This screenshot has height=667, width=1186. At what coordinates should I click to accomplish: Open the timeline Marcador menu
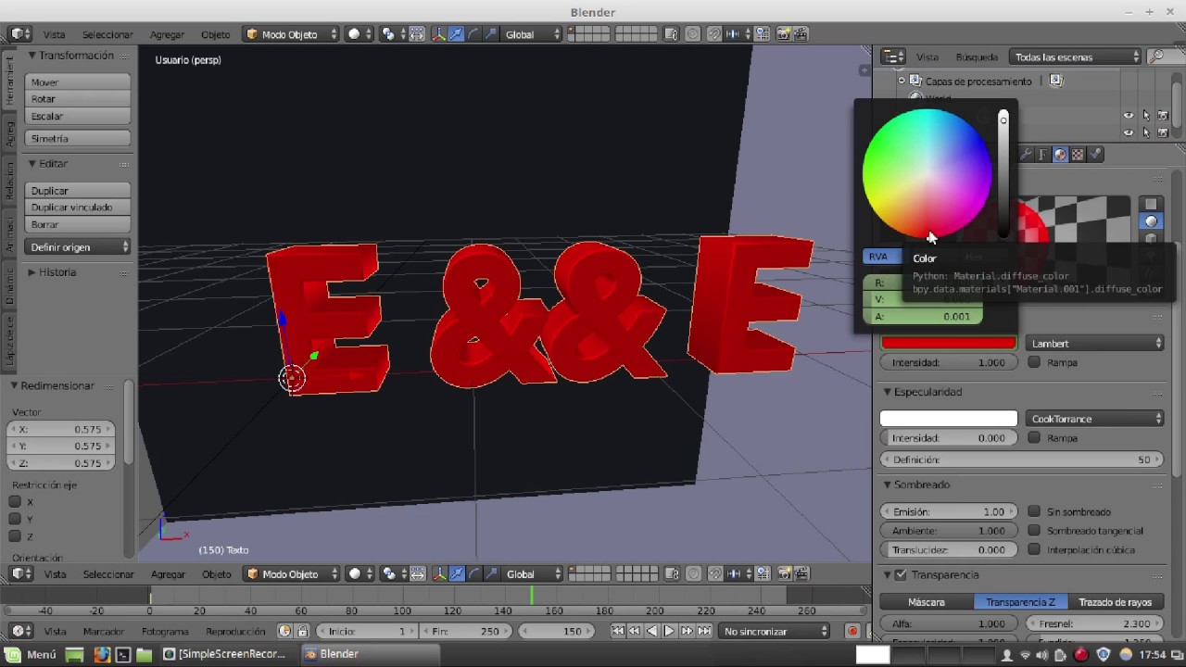tap(104, 631)
